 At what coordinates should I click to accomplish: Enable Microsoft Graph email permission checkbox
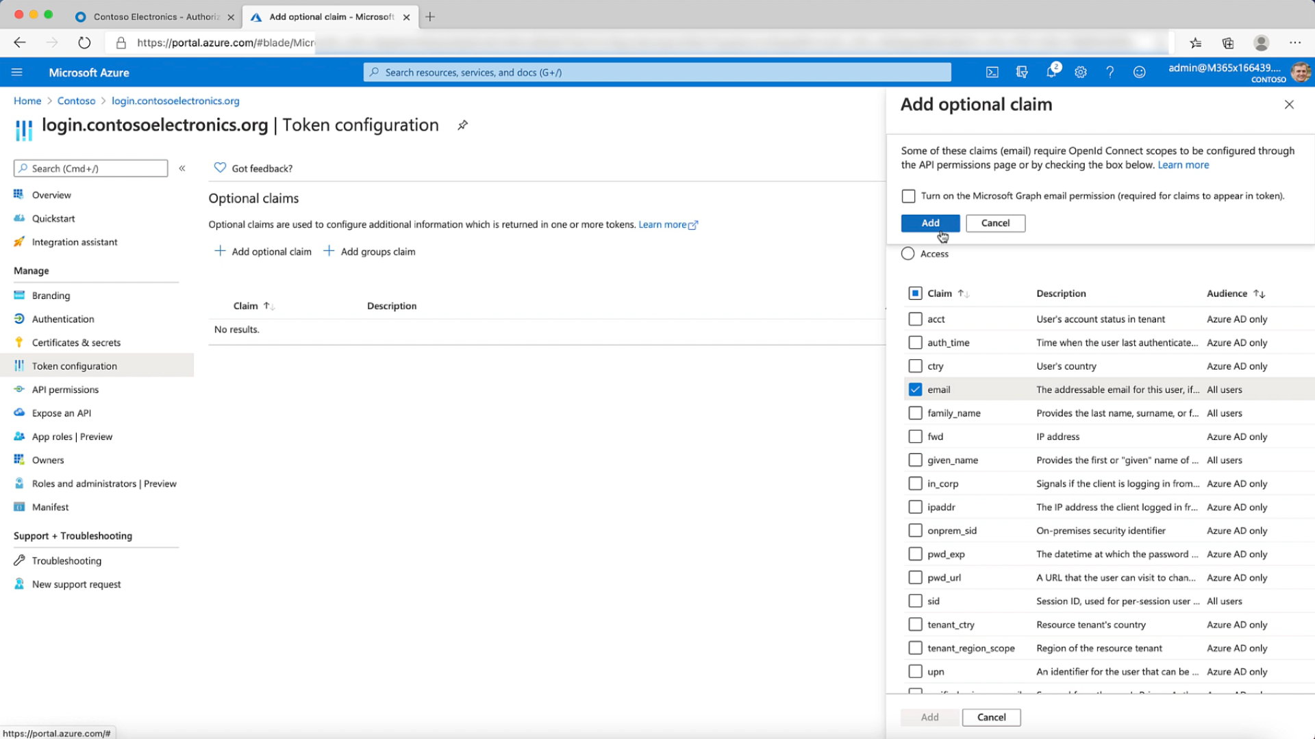[x=908, y=196]
